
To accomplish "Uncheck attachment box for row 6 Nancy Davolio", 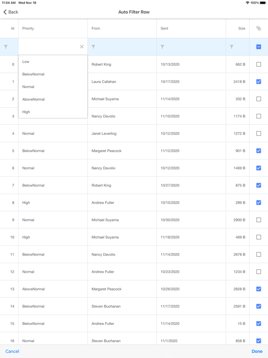I will (x=259, y=168).
